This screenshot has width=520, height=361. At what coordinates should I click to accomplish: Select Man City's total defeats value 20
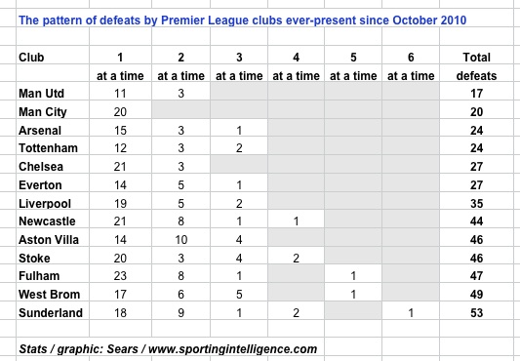[x=476, y=110]
